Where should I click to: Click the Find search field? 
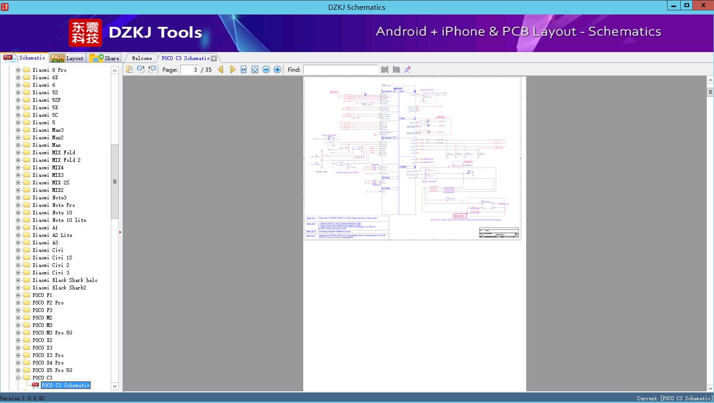tap(340, 69)
